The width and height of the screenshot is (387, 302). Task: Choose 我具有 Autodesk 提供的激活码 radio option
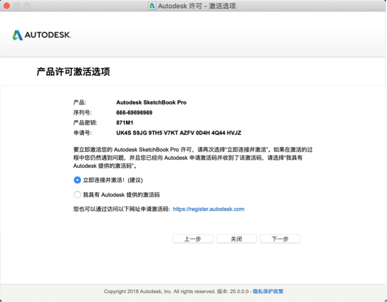(x=77, y=195)
